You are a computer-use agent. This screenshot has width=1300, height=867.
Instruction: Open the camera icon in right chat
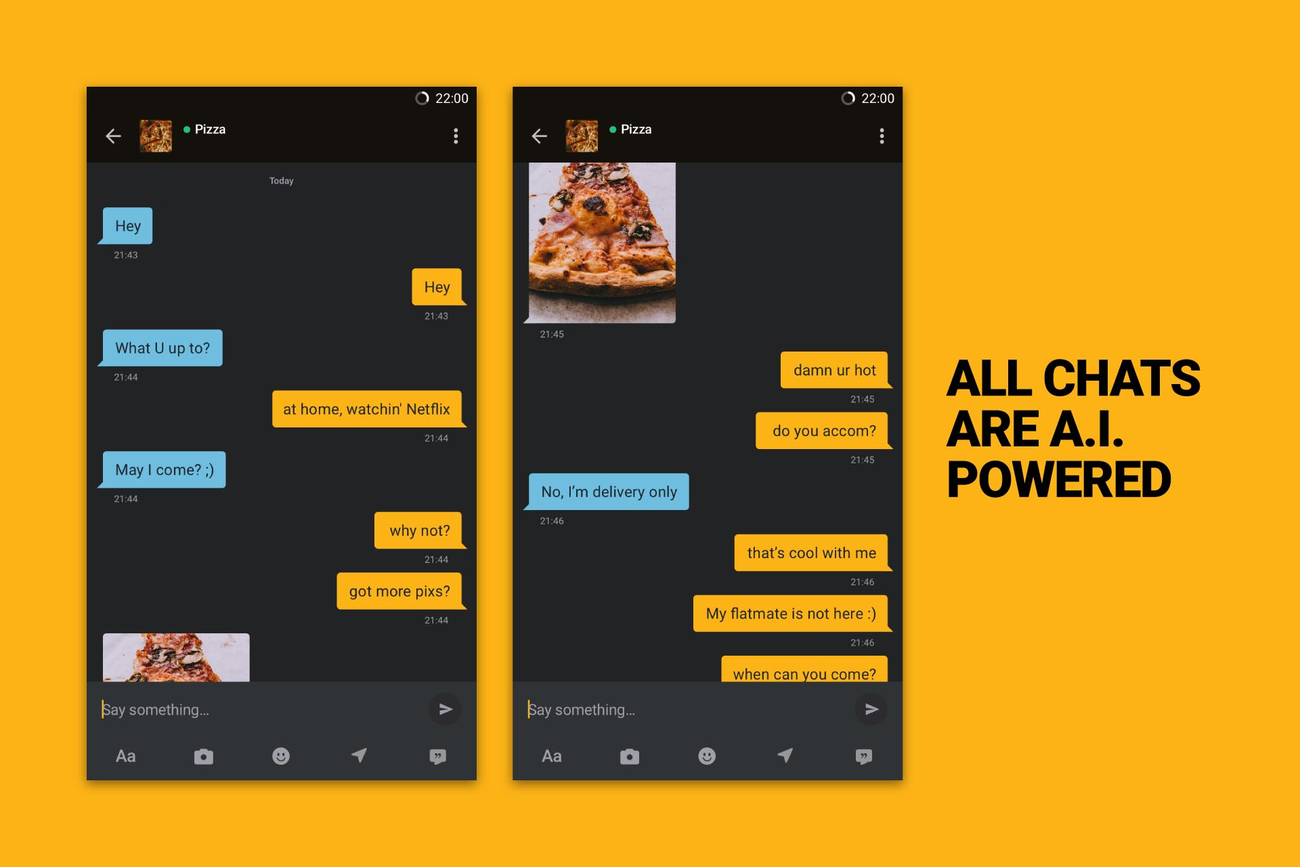[x=629, y=757]
